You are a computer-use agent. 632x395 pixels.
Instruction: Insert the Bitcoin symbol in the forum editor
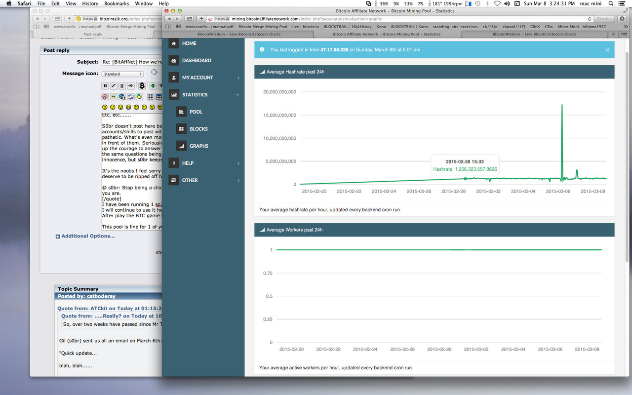pyautogui.click(x=142, y=86)
